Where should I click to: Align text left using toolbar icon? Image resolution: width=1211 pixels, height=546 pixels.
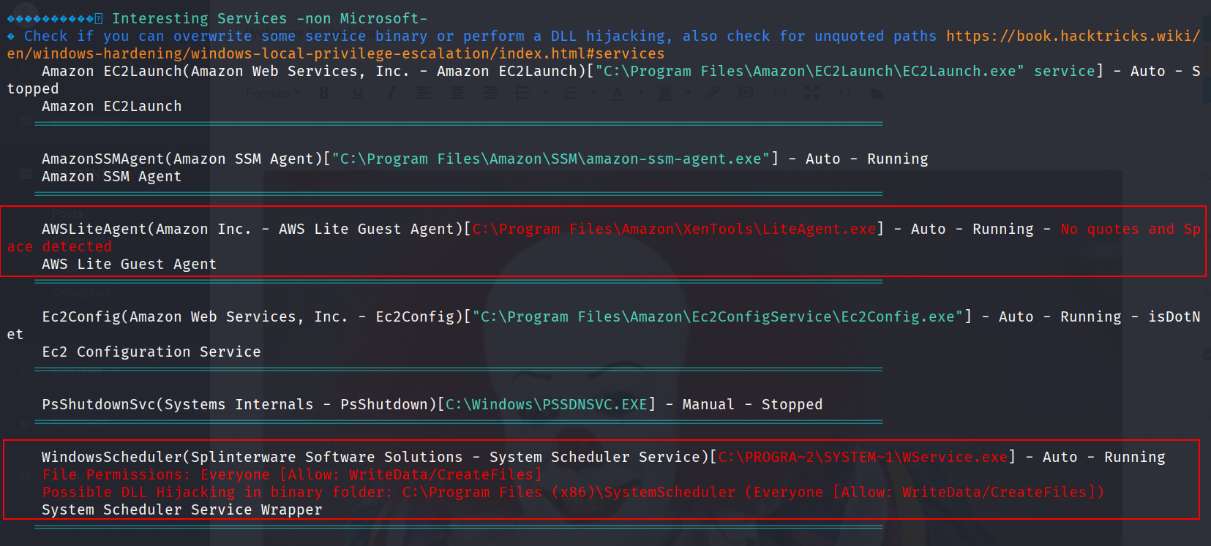click(x=424, y=93)
